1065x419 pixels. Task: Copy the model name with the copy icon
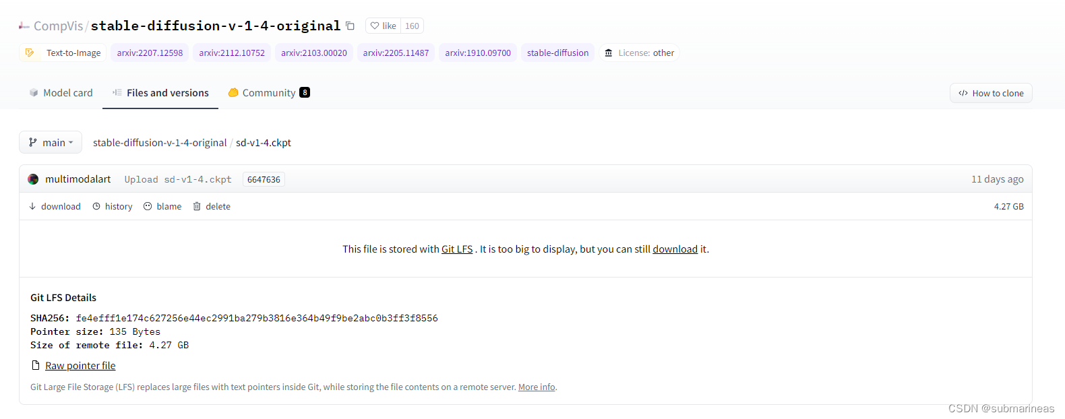click(x=350, y=26)
